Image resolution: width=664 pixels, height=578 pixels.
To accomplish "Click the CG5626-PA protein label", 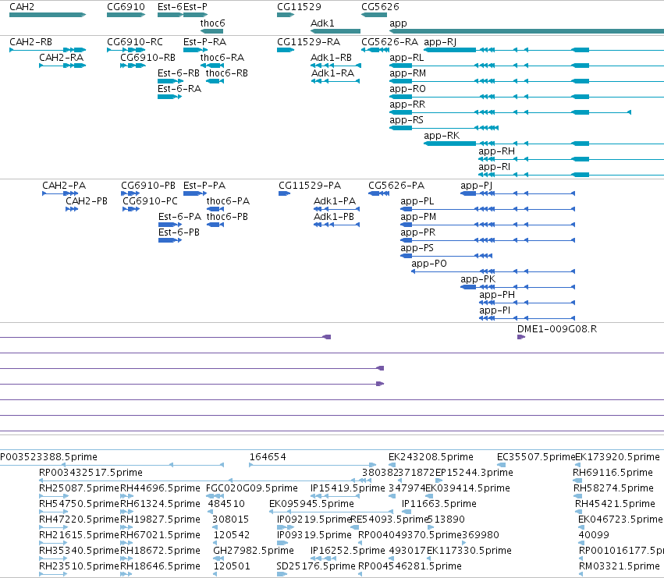I will [x=396, y=186].
